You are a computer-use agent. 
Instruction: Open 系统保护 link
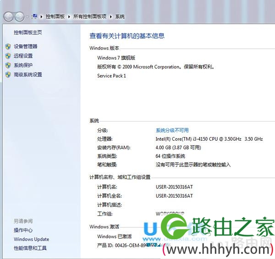tap(23, 65)
